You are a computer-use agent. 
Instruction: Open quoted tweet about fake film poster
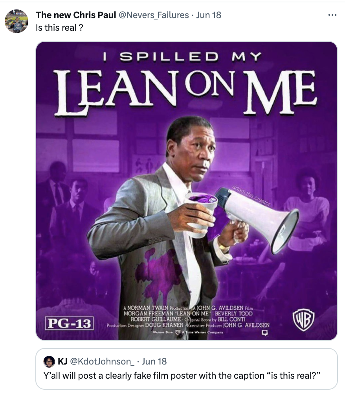(x=186, y=369)
